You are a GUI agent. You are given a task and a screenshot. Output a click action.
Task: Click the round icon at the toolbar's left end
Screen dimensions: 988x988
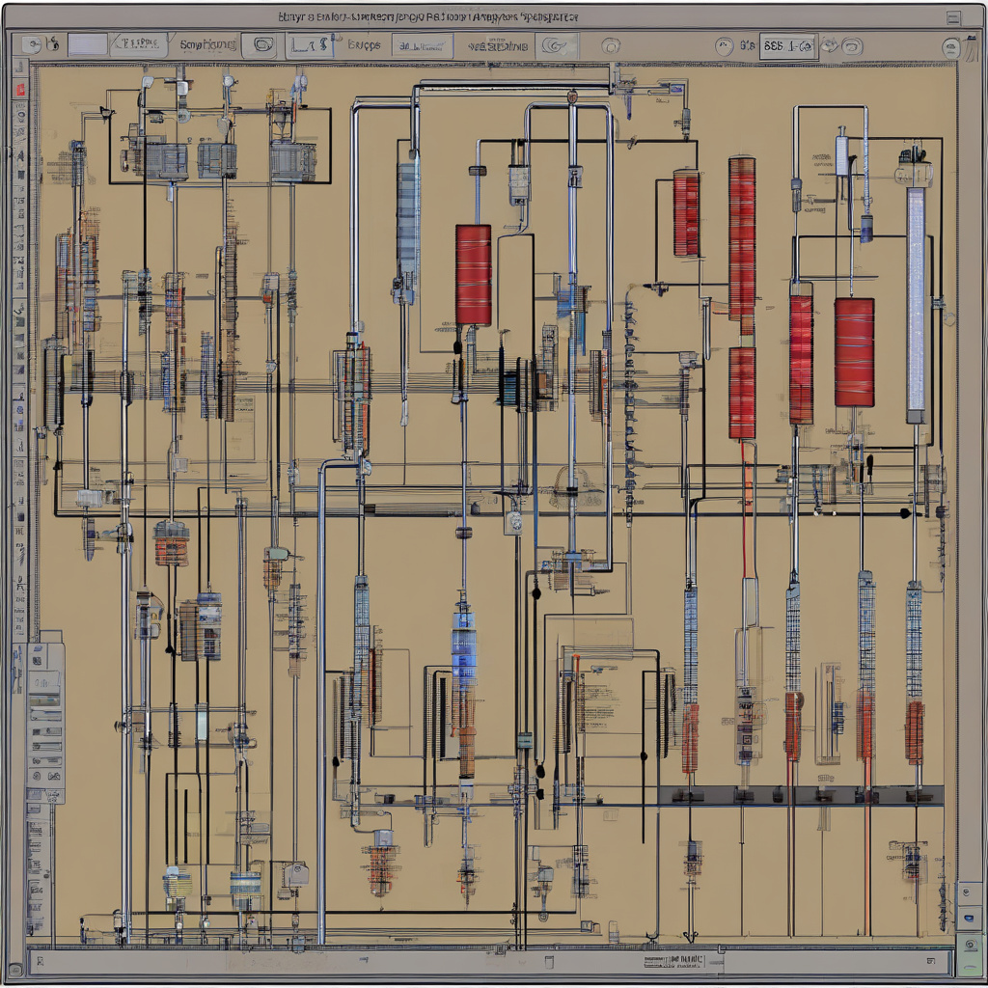tap(30, 45)
